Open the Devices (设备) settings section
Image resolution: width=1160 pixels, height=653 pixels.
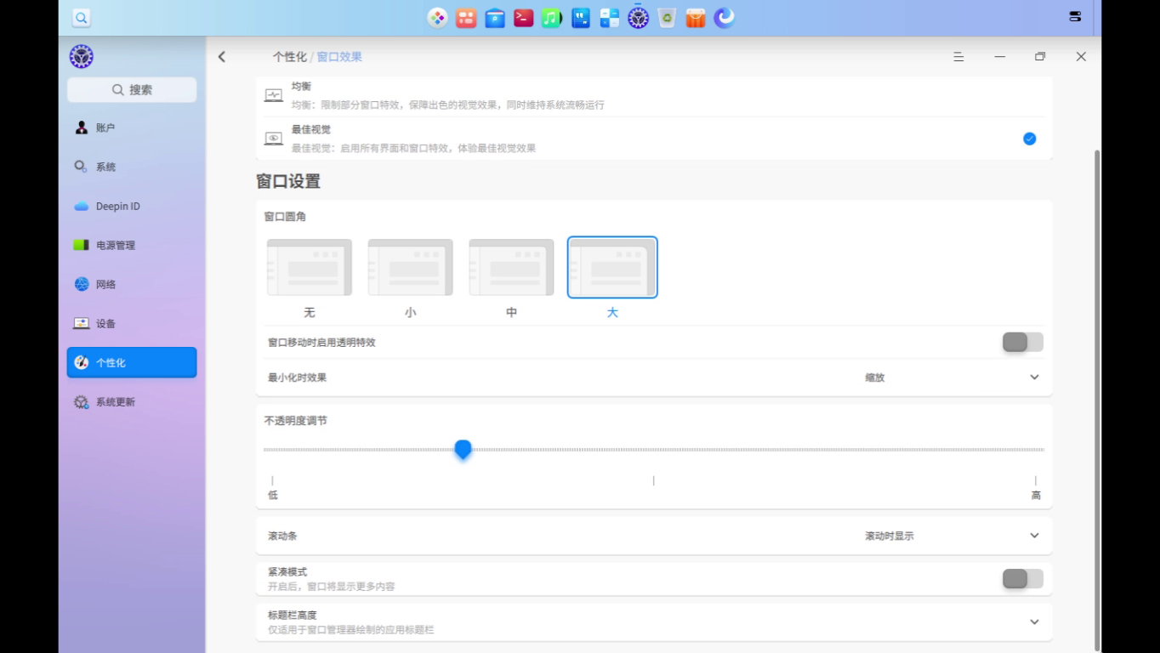[x=107, y=323]
